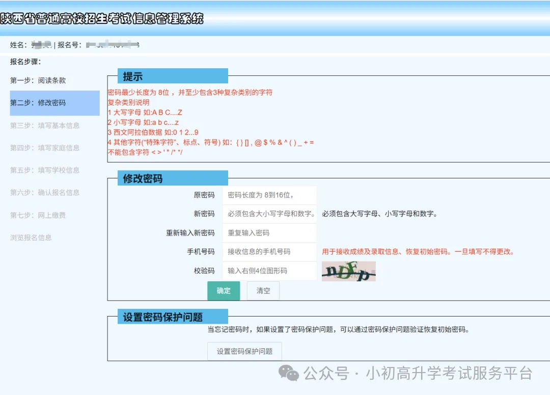Screen dimensions: 550x395
Task: Open 浏览报名信息 link
Action: [x=31, y=238]
